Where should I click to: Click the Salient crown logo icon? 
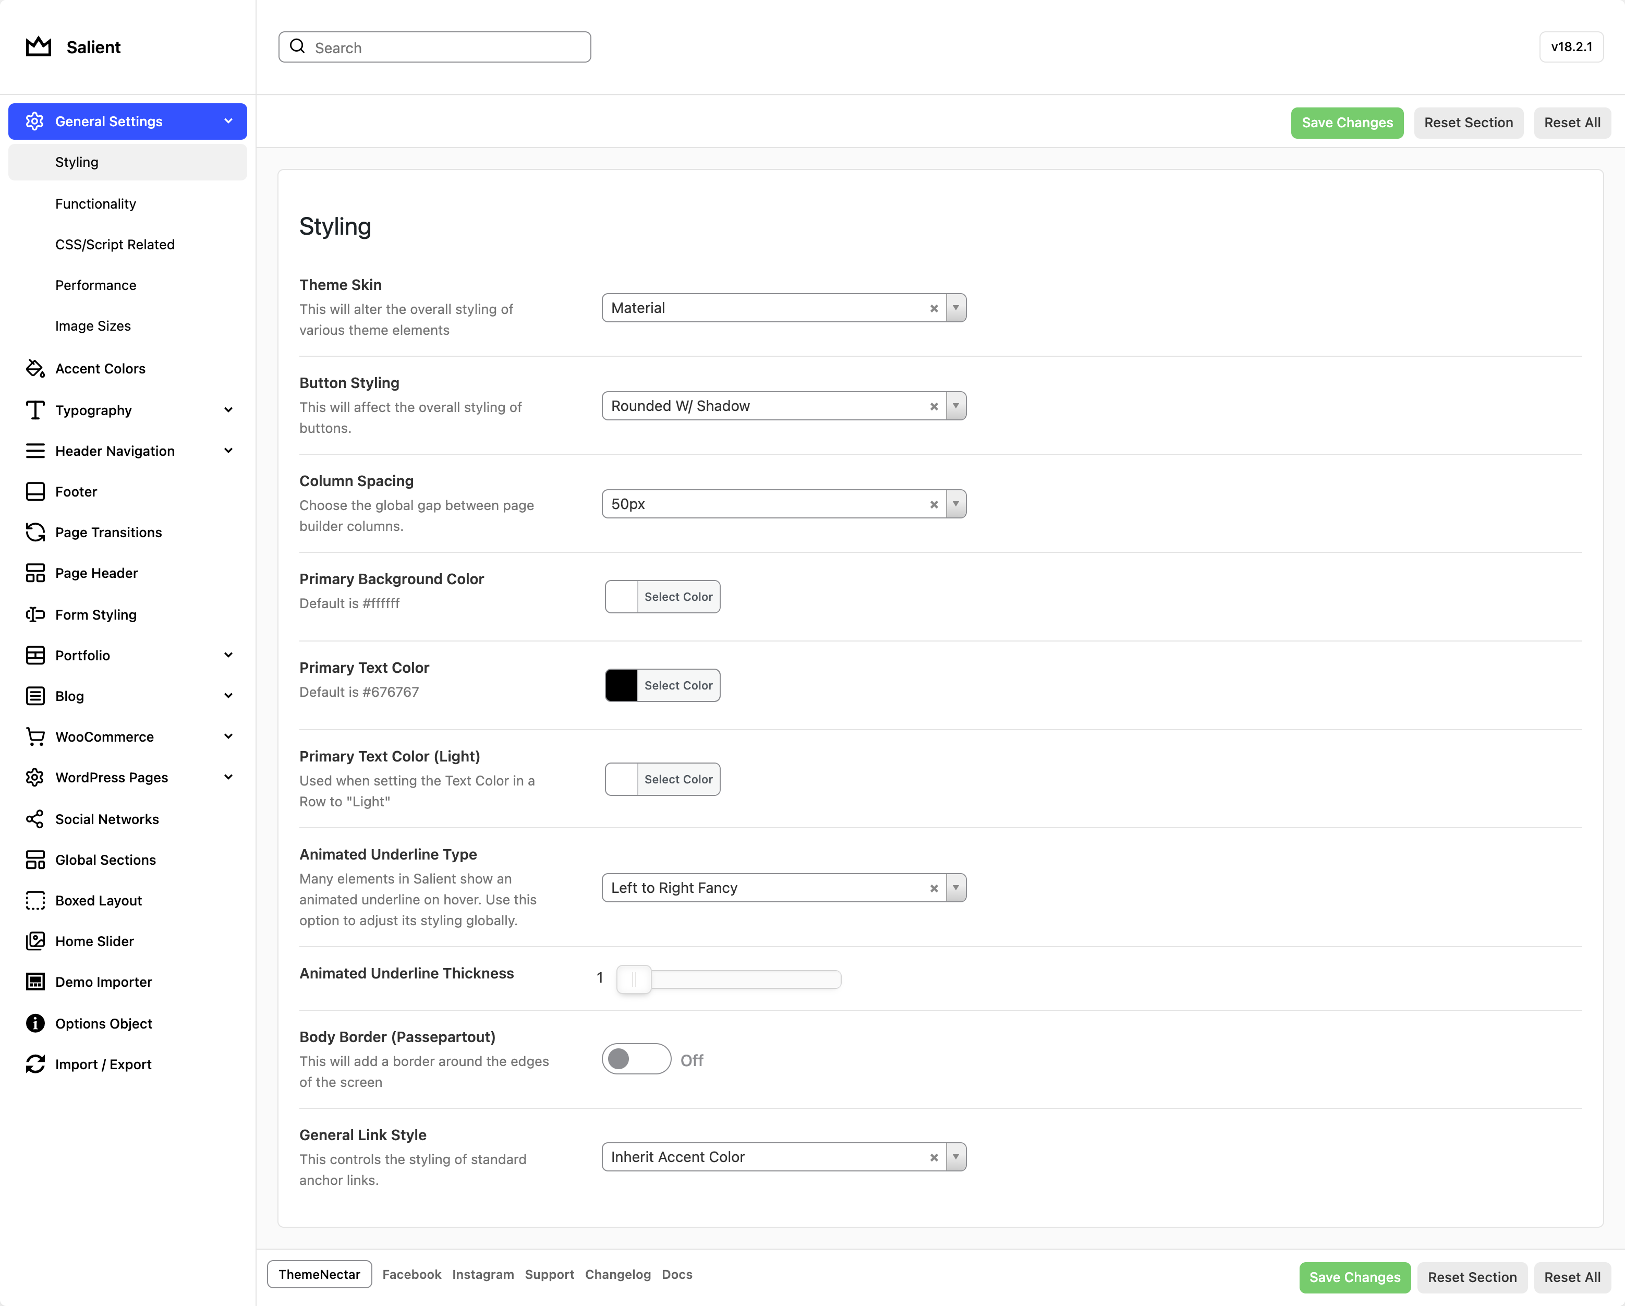(x=39, y=47)
